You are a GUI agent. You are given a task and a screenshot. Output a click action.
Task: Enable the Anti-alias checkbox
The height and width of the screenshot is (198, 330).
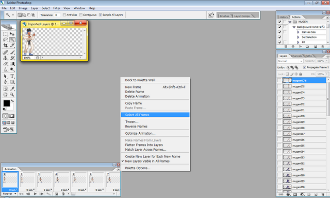[x=64, y=15]
